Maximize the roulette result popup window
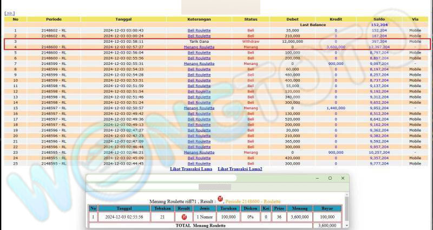 click(x=330, y=178)
